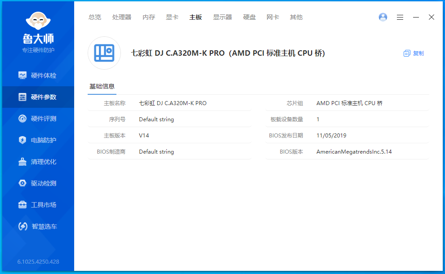The height and width of the screenshot is (274, 445).
Task: Click the 驱动检测 hexagon icon
Action: point(22,183)
